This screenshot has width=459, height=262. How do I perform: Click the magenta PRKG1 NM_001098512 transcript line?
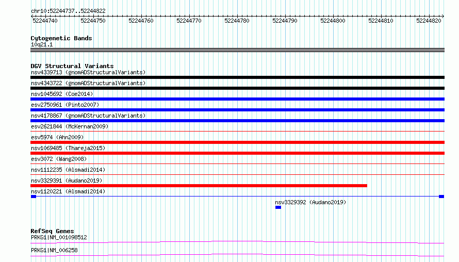tap(237, 242)
